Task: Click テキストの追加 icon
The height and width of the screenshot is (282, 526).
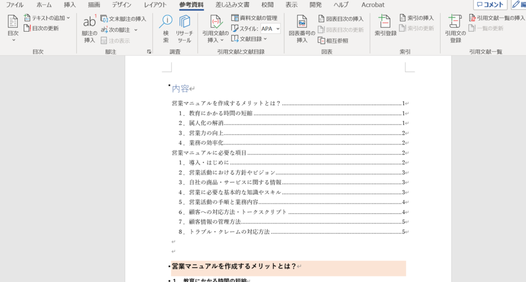Action: pyautogui.click(x=27, y=18)
